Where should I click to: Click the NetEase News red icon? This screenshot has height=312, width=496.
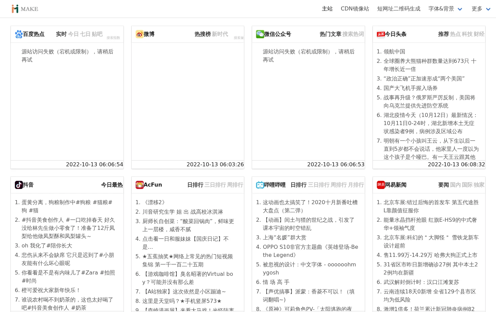point(381,185)
